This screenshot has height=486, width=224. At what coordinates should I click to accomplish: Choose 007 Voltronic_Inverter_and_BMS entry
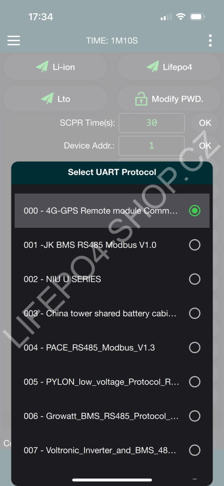tap(112, 450)
